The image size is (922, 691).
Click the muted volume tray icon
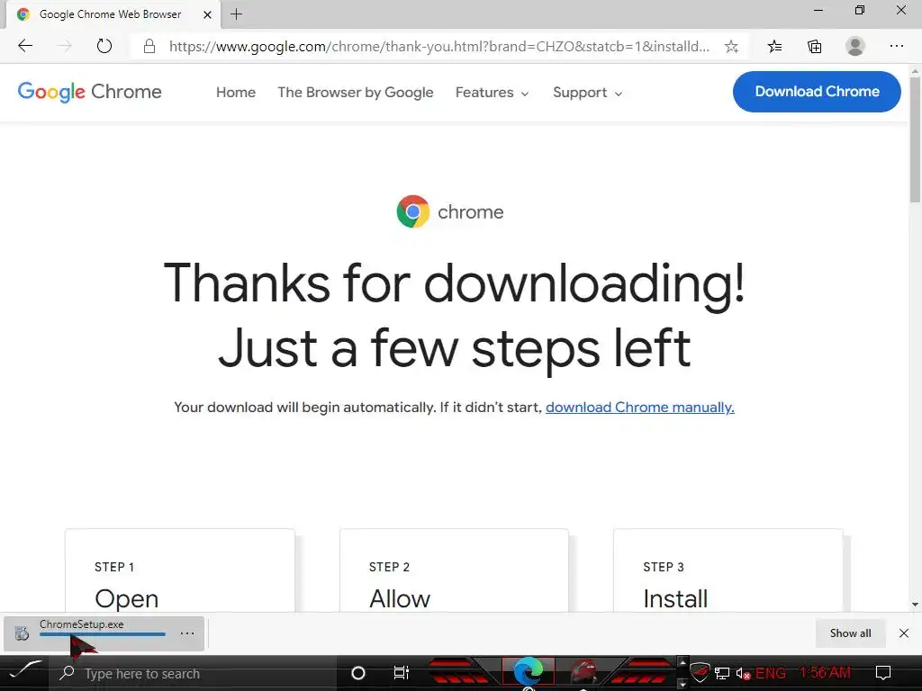coord(743,674)
